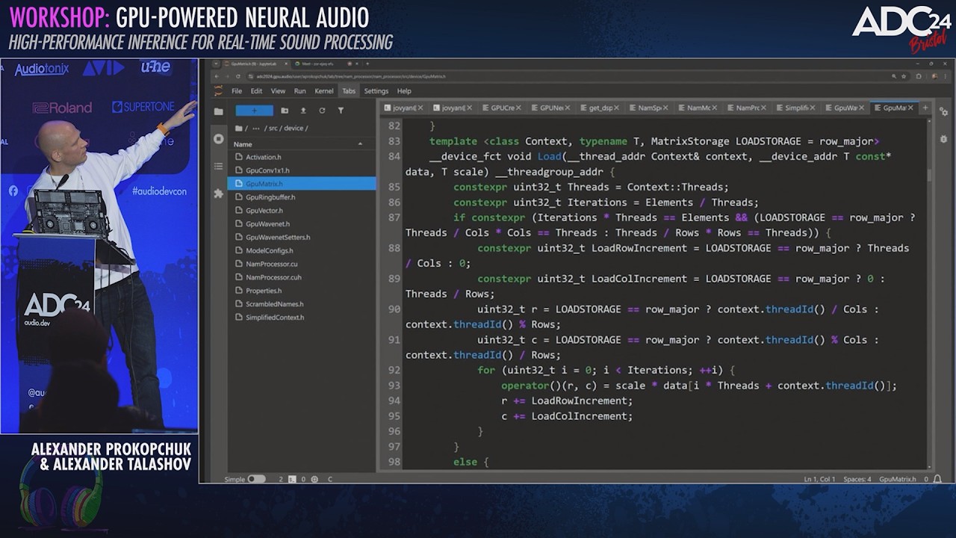Open the Run menu
Screen dimensions: 956x538
(299, 91)
